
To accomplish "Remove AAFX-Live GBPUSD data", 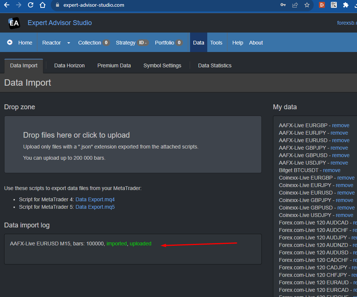I will coord(341,155).
